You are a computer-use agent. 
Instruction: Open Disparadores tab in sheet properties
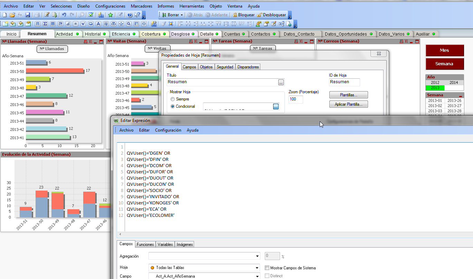coord(248,67)
